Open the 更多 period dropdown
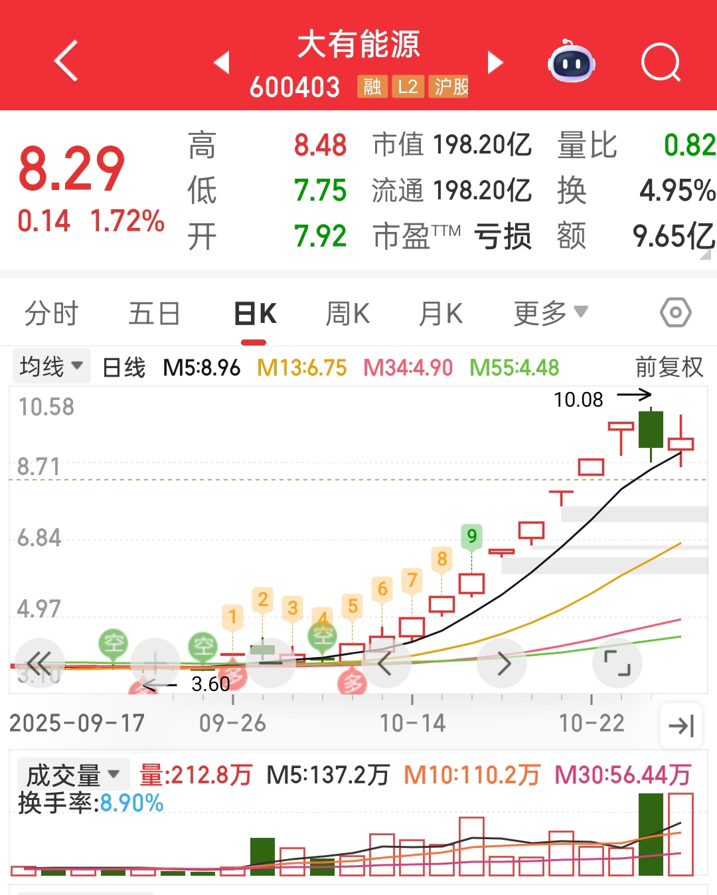 tap(550, 313)
